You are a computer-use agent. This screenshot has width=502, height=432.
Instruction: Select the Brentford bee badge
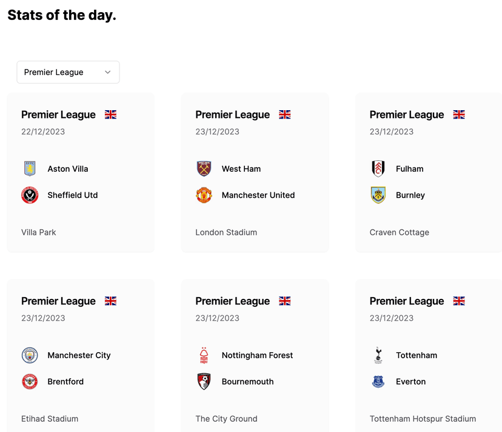click(x=30, y=382)
